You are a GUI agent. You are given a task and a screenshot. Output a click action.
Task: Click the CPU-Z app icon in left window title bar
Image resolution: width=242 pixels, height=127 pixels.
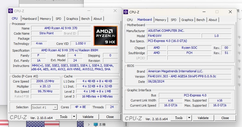pos(11,11)
